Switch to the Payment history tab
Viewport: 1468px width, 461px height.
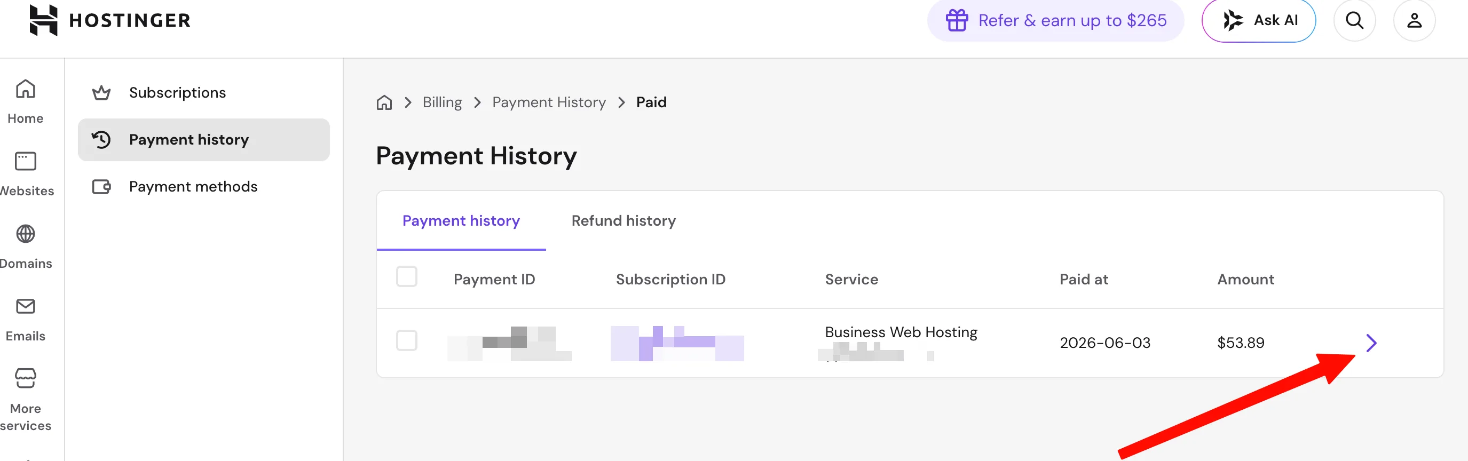[461, 220]
